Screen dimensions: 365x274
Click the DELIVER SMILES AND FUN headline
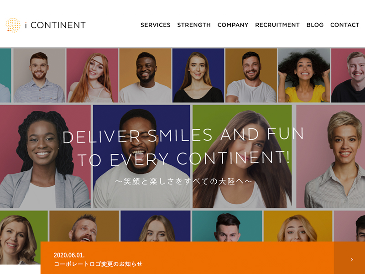click(183, 136)
